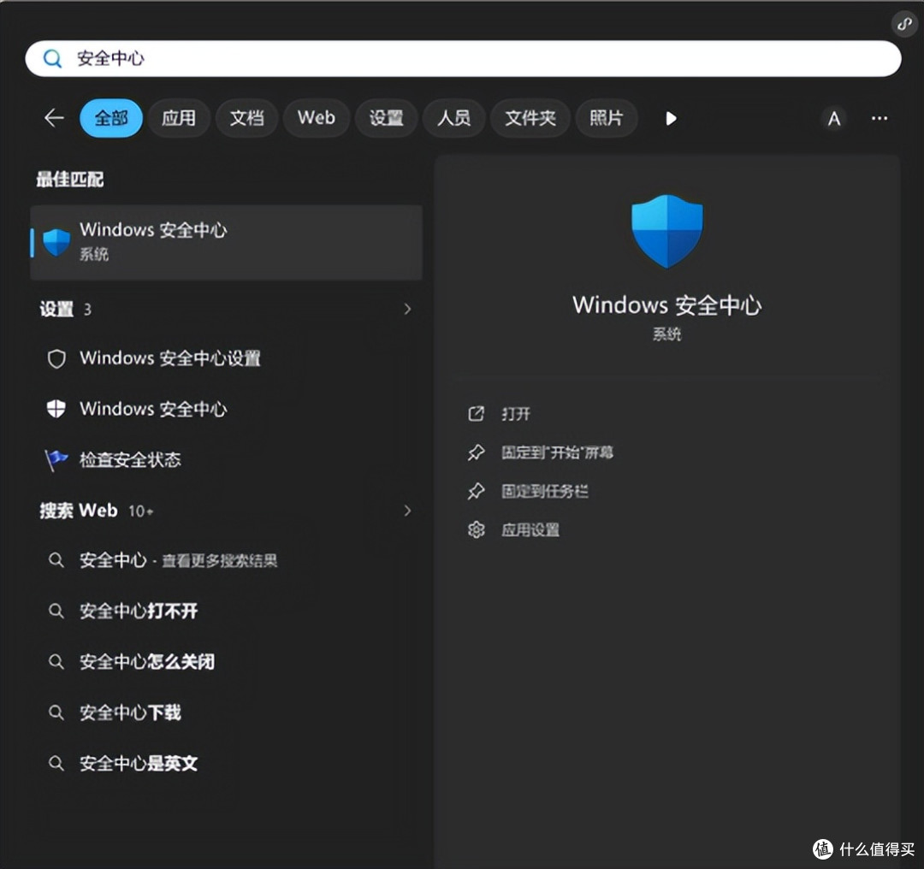
Task: Click inside the search box with 安全中心
Action: click(x=463, y=58)
